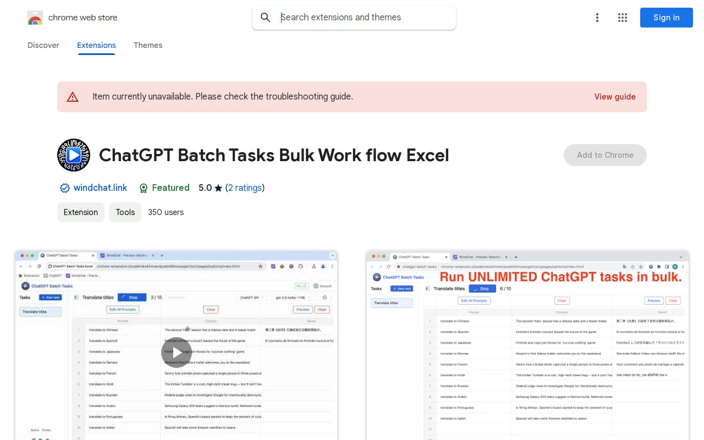Open the three-dot overflow menu
This screenshot has height=440, width=704.
point(597,17)
